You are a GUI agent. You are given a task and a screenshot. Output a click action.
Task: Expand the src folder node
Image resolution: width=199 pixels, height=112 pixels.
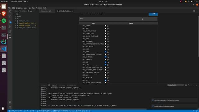15,19
